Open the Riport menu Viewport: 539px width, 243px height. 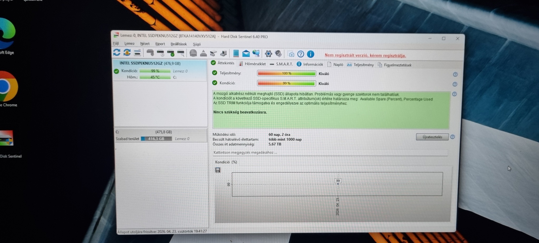pyautogui.click(x=160, y=44)
